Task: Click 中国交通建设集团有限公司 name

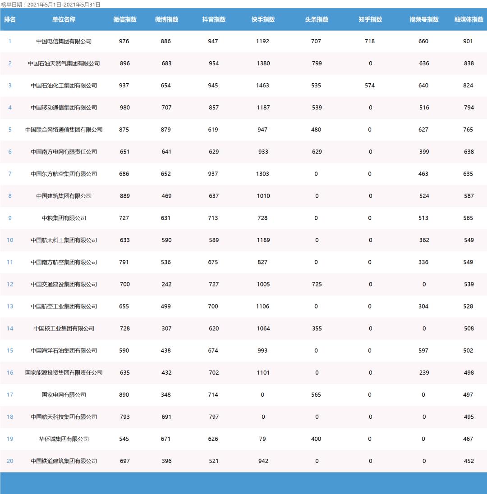Action: click(64, 284)
